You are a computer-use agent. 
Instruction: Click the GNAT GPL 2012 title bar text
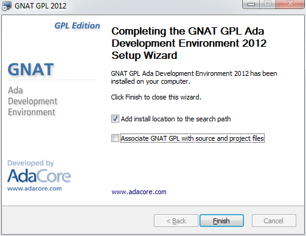(x=40, y=6)
